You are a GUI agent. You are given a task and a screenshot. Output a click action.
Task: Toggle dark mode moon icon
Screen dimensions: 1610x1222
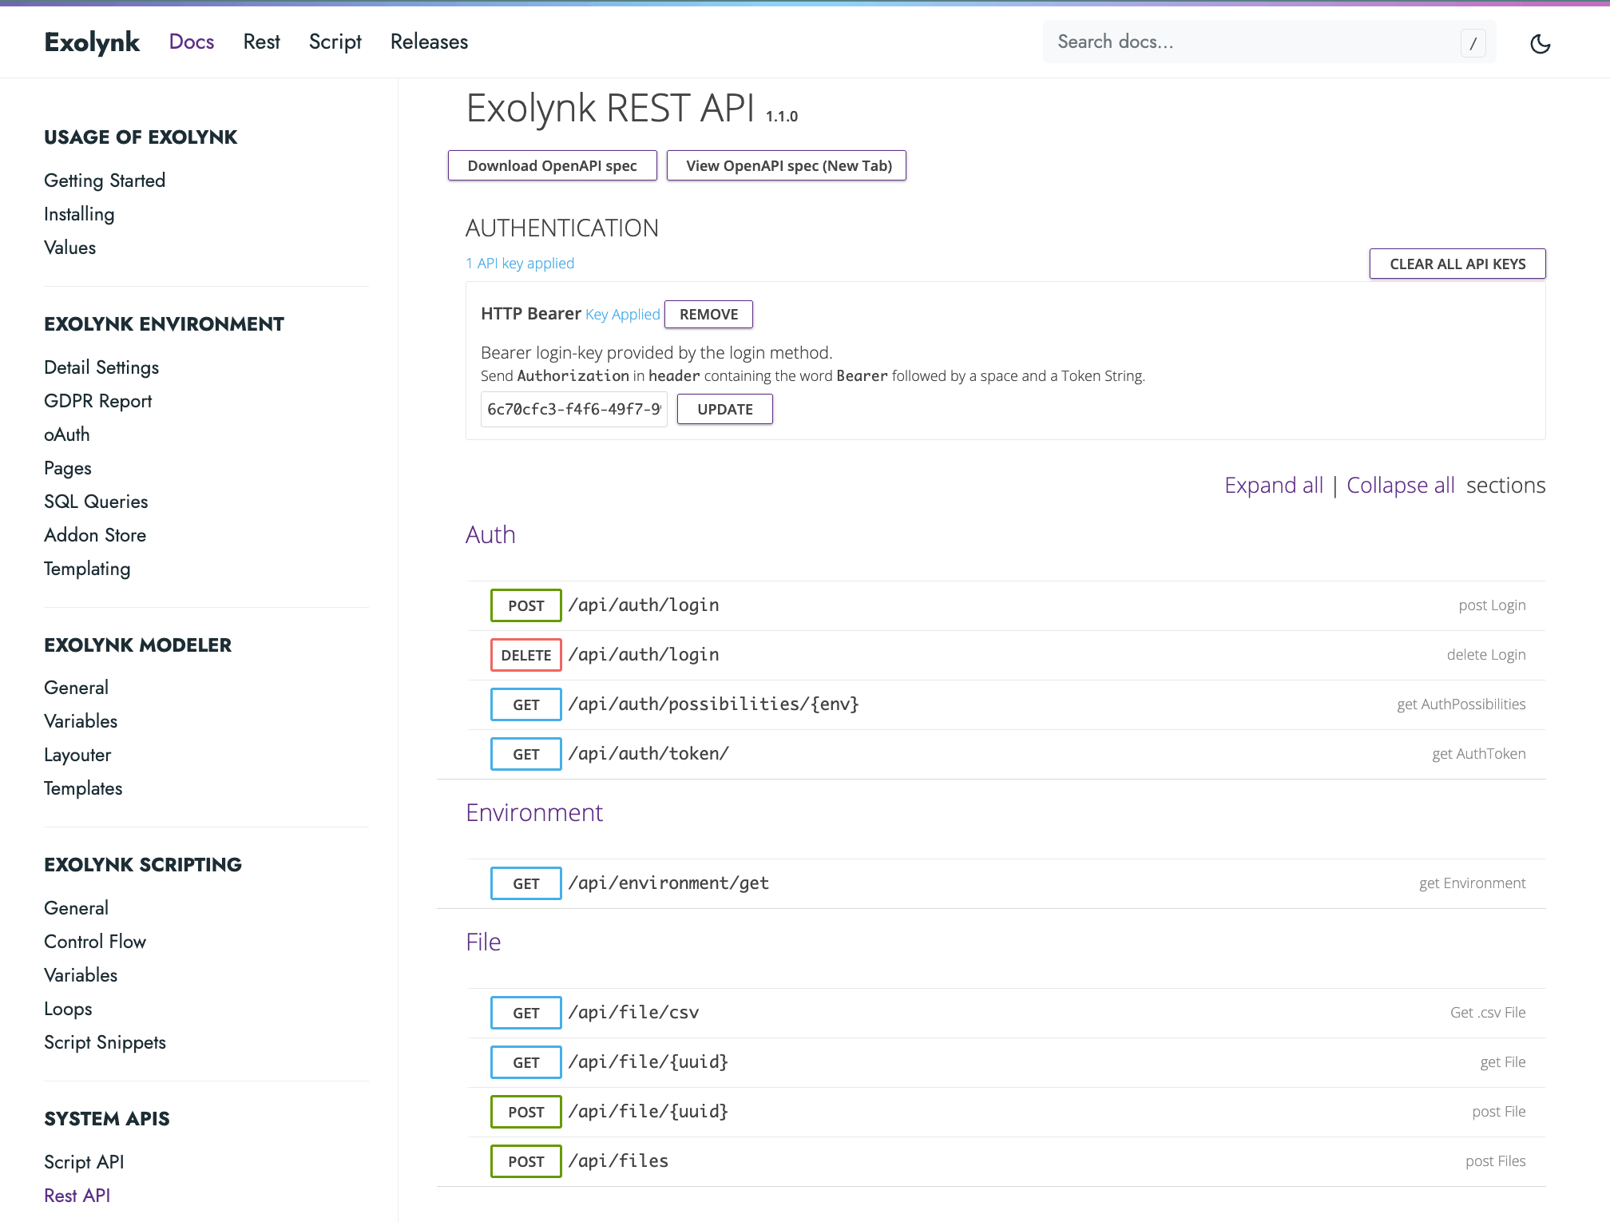point(1540,43)
